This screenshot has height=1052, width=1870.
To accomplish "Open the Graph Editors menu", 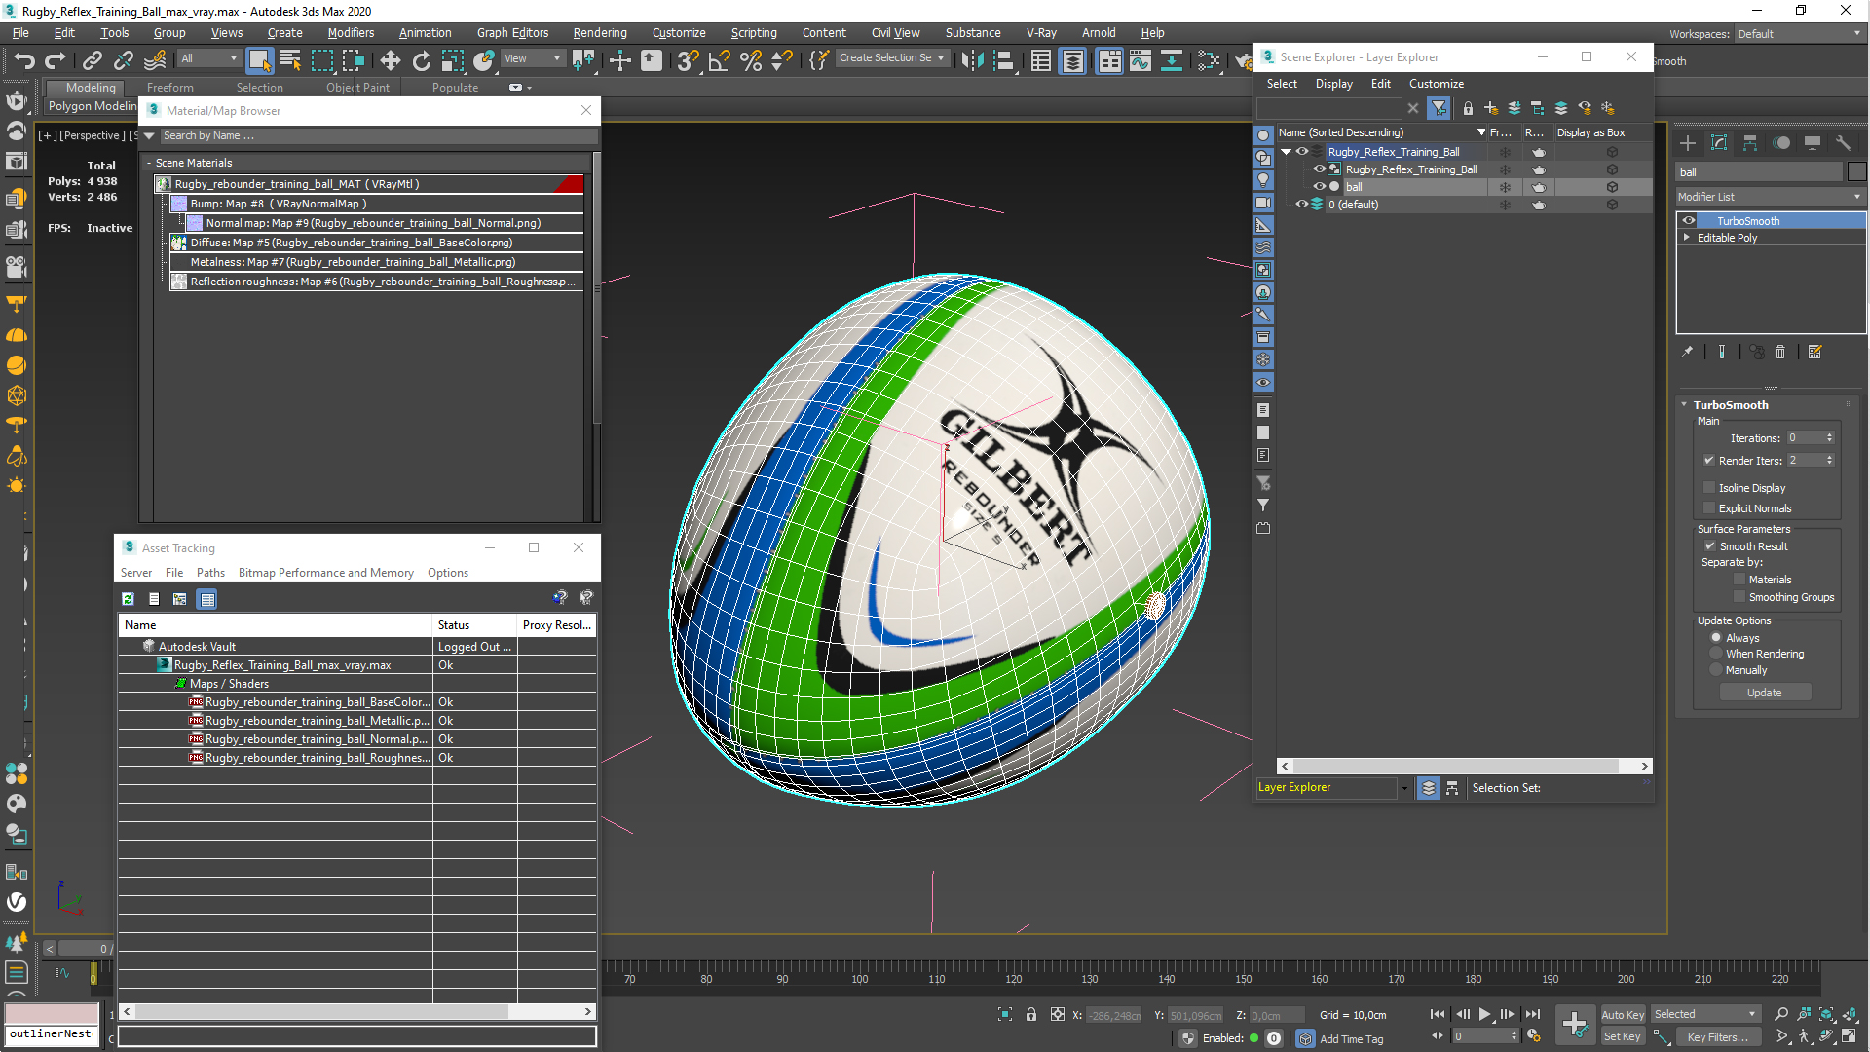I will (x=512, y=33).
